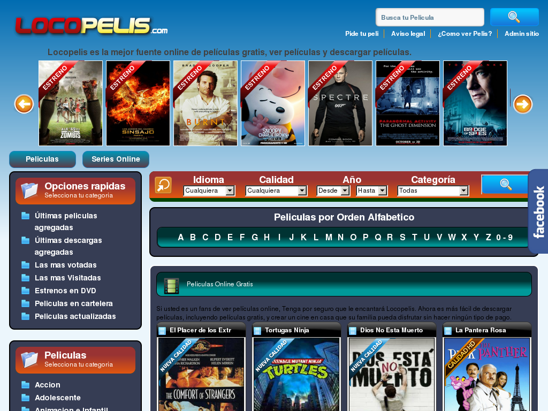548x411 pixels.
Task: Click the Admin sitio link
Action: [521, 34]
